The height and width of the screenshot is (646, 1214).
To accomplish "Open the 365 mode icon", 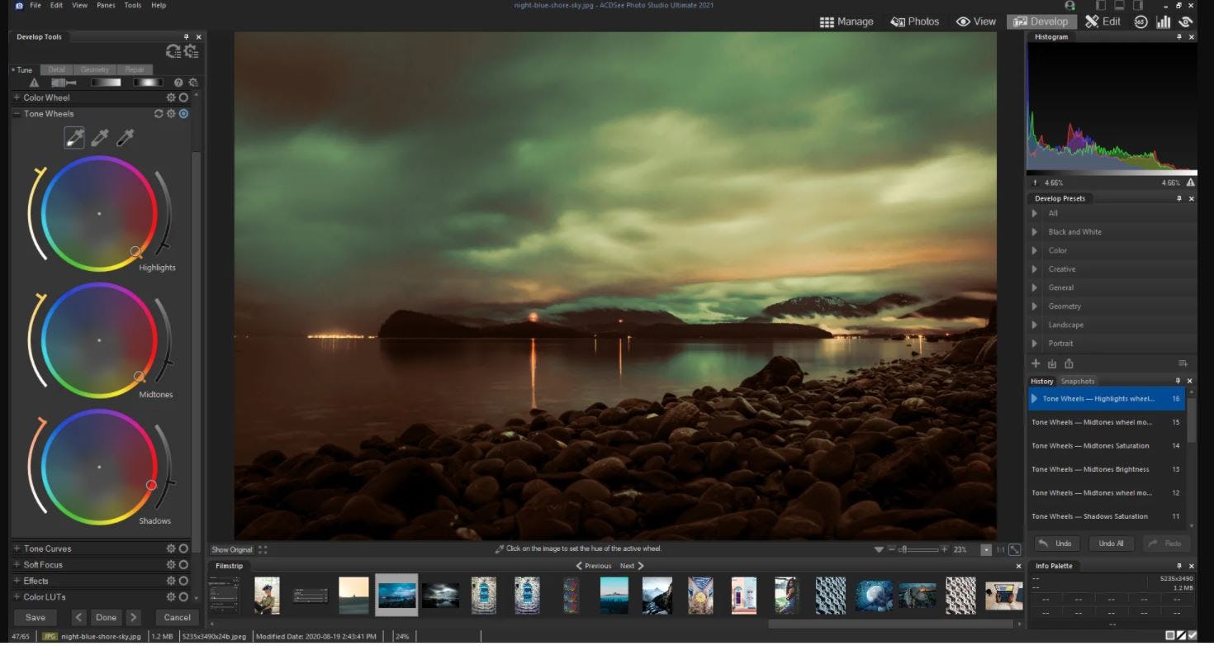I will (1141, 21).
